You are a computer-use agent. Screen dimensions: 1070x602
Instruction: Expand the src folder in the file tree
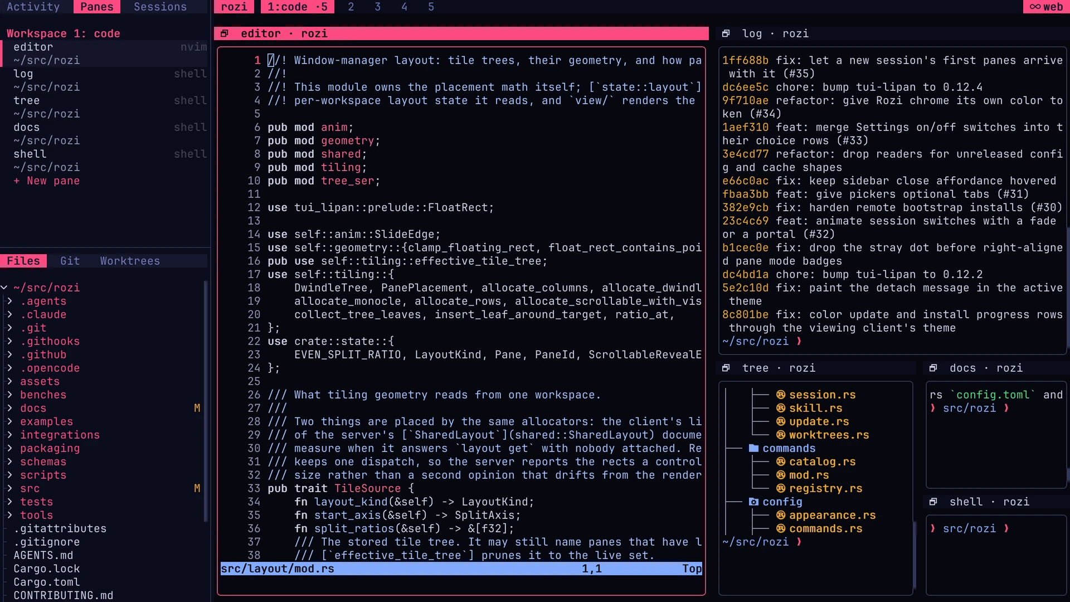tap(9, 488)
